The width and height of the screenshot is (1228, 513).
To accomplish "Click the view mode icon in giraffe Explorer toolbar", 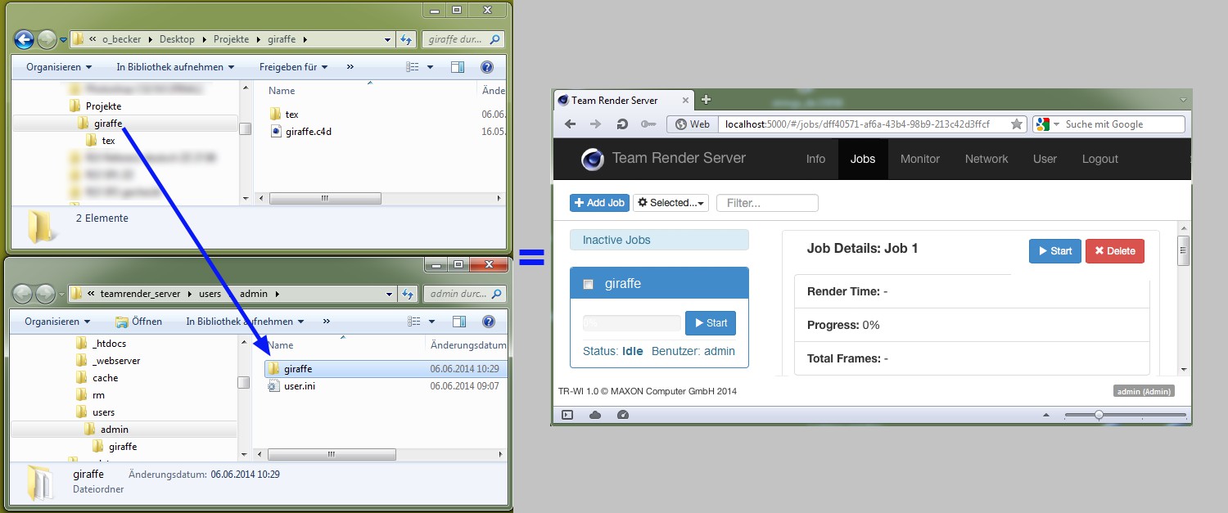I will click(x=413, y=67).
